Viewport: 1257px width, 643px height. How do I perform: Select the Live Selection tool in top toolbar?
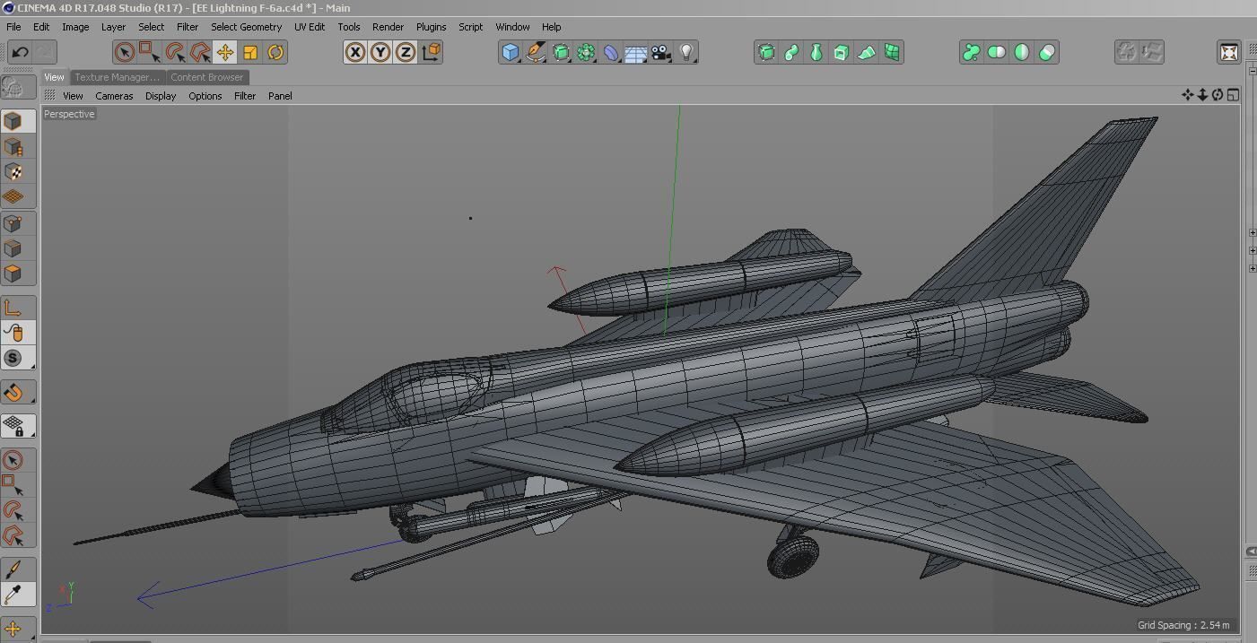[x=124, y=52]
